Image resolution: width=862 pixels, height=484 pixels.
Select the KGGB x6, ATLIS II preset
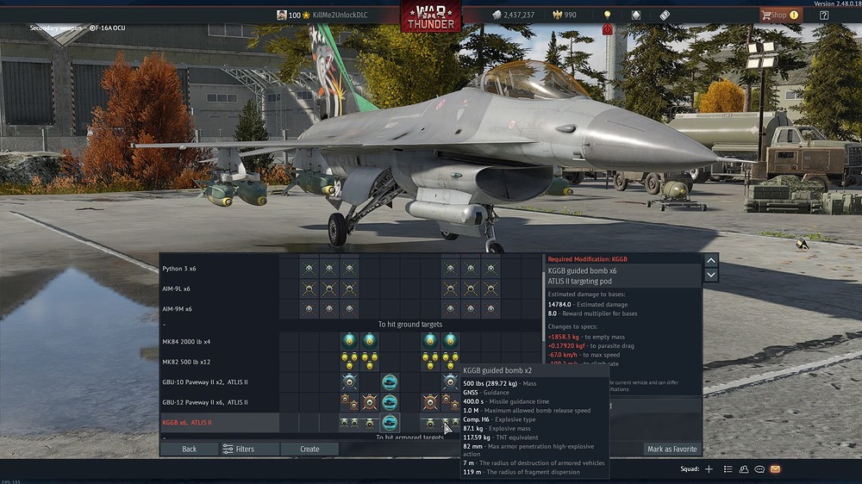(x=219, y=423)
